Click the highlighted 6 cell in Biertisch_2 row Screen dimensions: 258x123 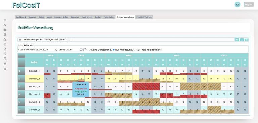coord(81,79)
